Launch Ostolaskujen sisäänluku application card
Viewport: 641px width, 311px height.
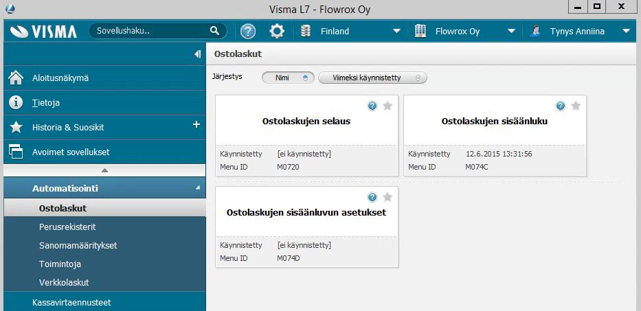tap(495, 136)
